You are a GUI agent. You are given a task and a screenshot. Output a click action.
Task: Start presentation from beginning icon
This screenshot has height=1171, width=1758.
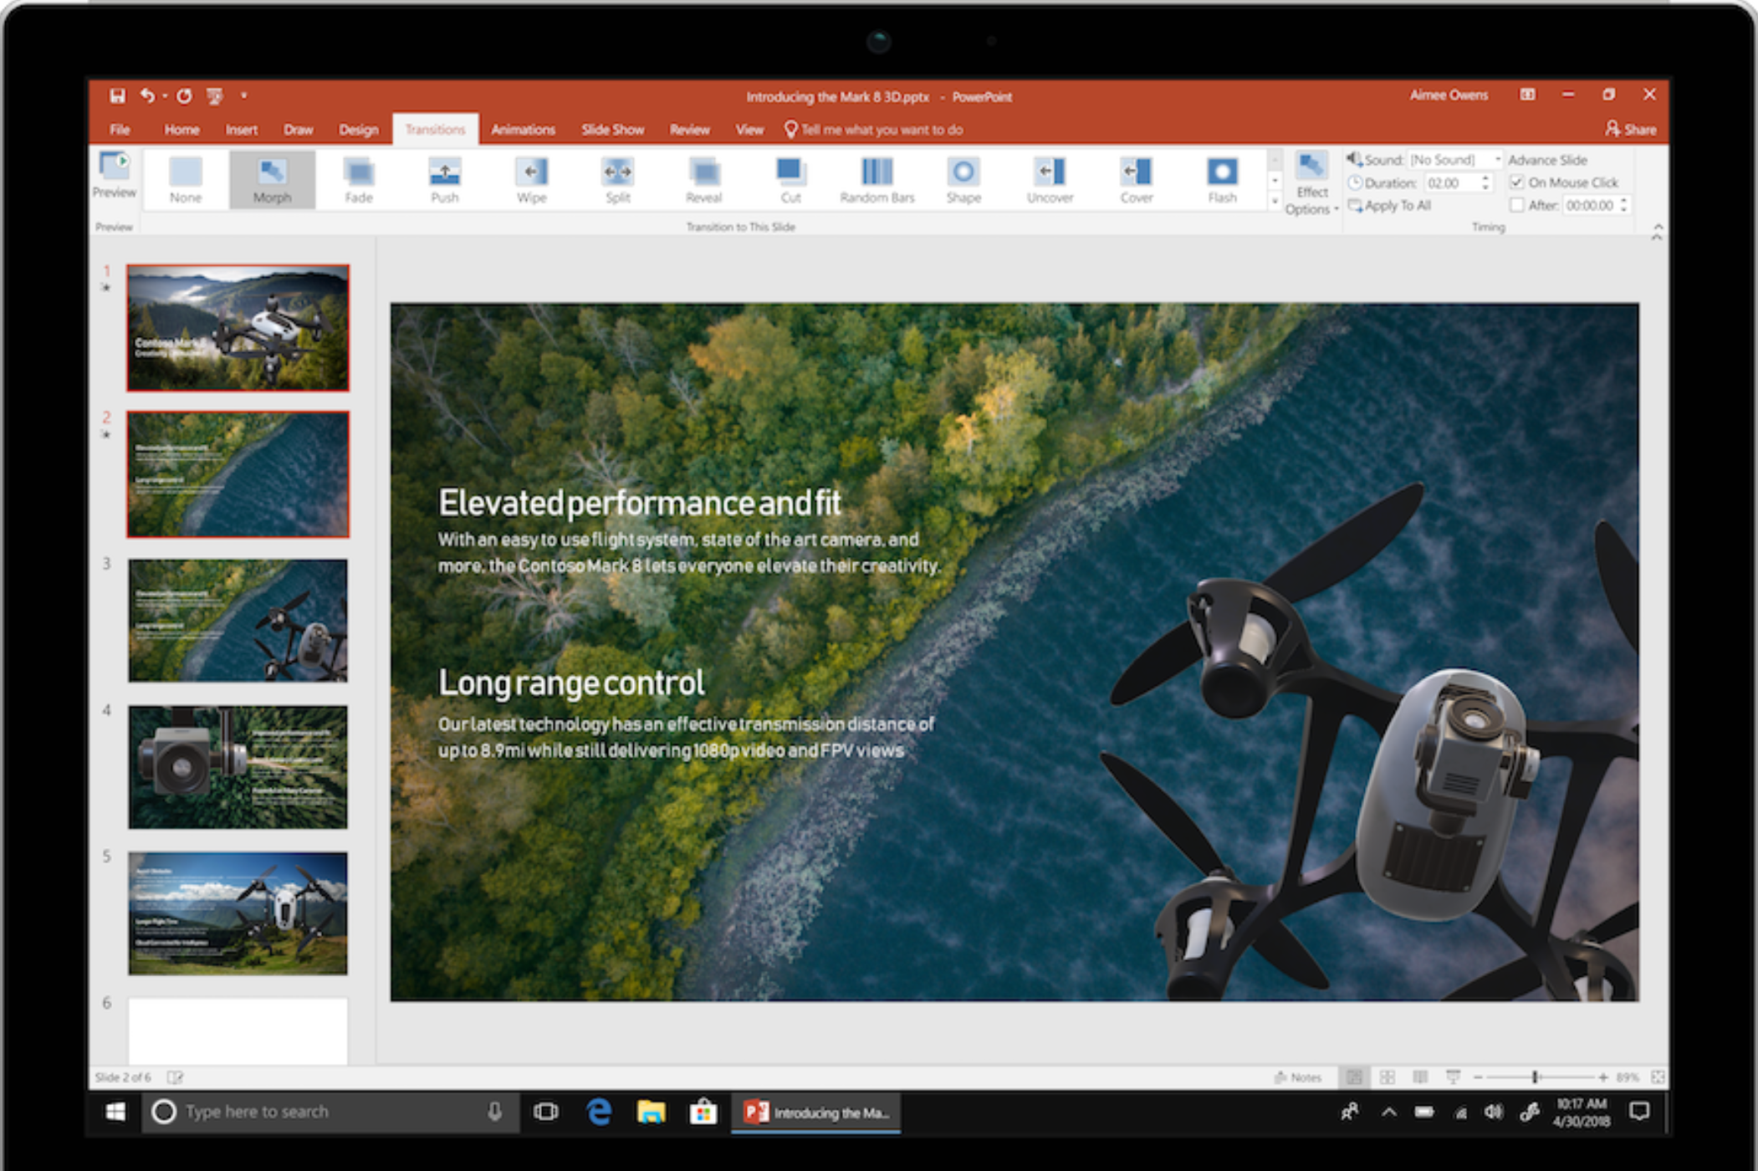(x=215, y=95)
